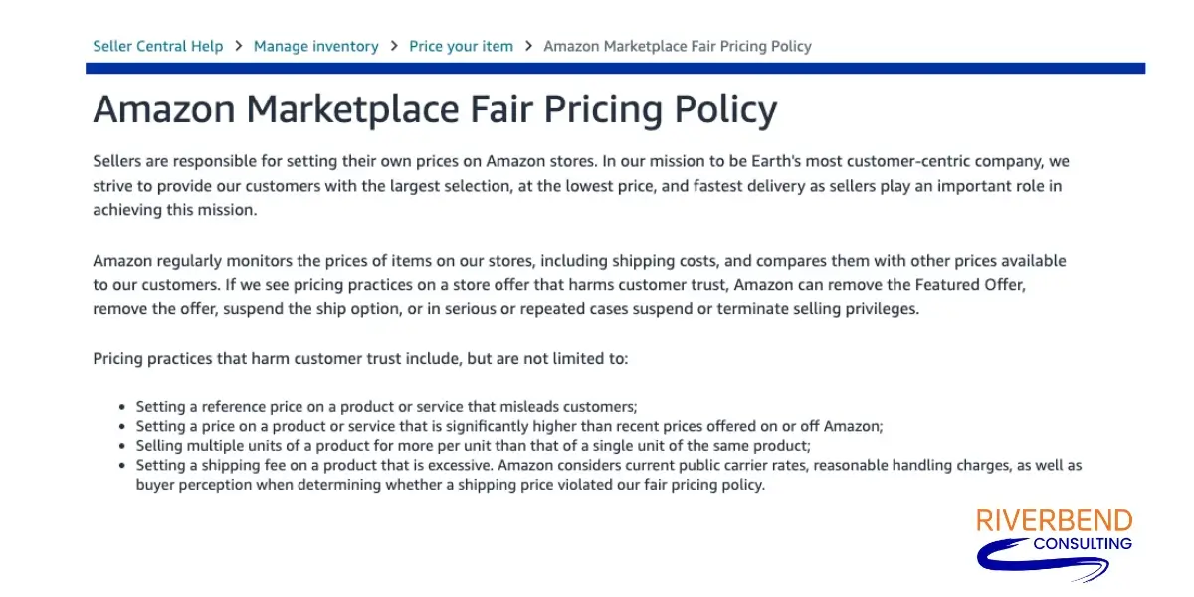This screenshot has height=597, width=1194.
Task: Click the blue horizontal divider bar
Action: pyautogui.click(x=615, y=68)
